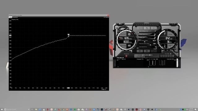Image resolution: width=198 pixels, height=111 pixels.
Task: Toggle the power and temp limit link icon
Action: [138, 37]
